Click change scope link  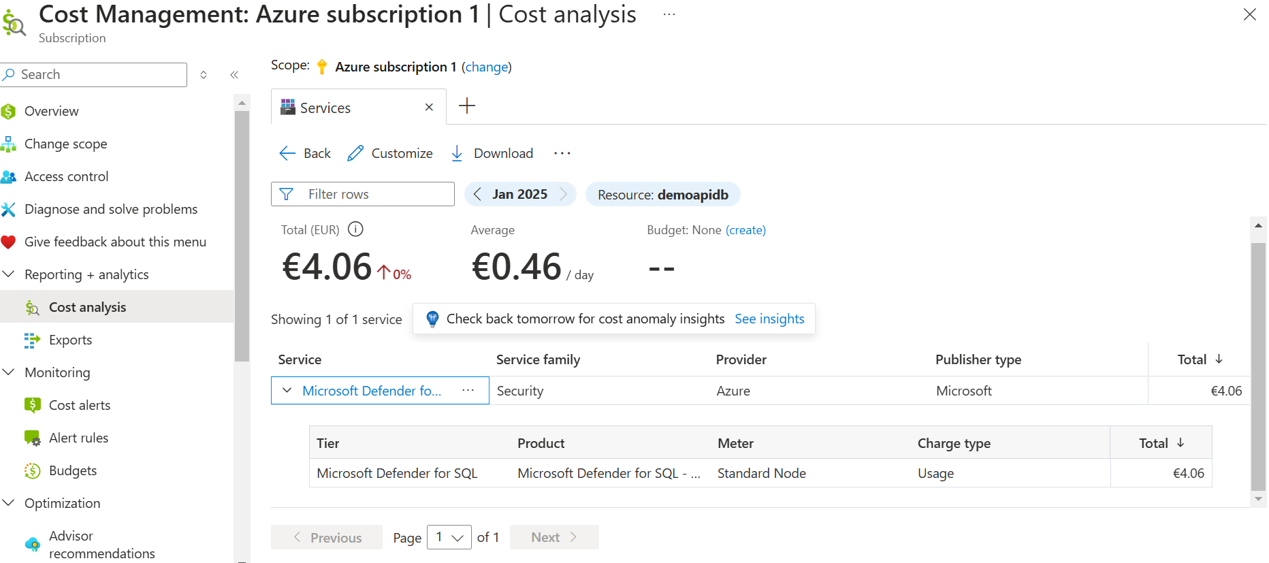click(486, 67)
